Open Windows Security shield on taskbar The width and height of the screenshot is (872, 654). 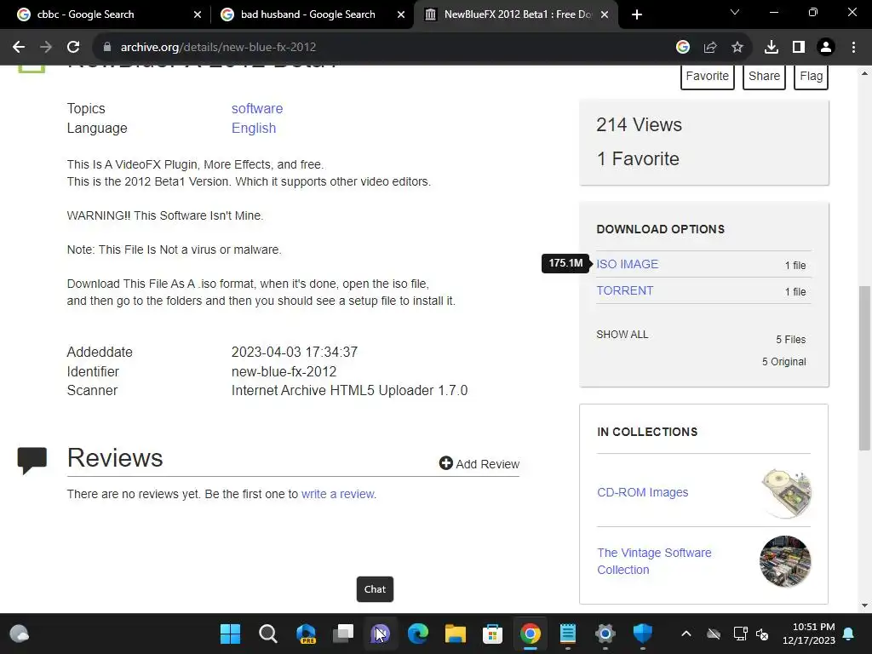tap(642, 634)
